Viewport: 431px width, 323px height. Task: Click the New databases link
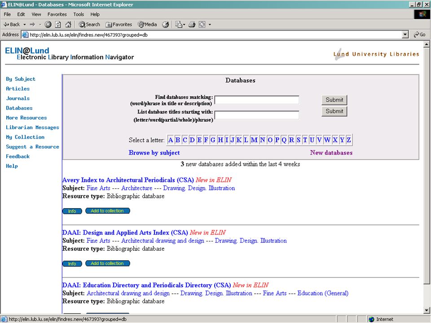tap(331, 153)
